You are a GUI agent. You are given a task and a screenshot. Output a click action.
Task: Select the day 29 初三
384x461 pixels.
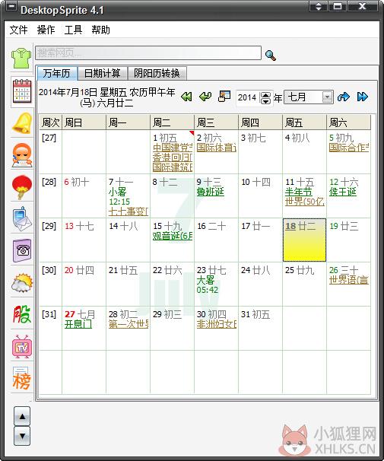[x=172, y=328]
